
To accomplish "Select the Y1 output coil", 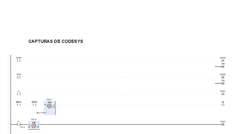I will 223,105.
